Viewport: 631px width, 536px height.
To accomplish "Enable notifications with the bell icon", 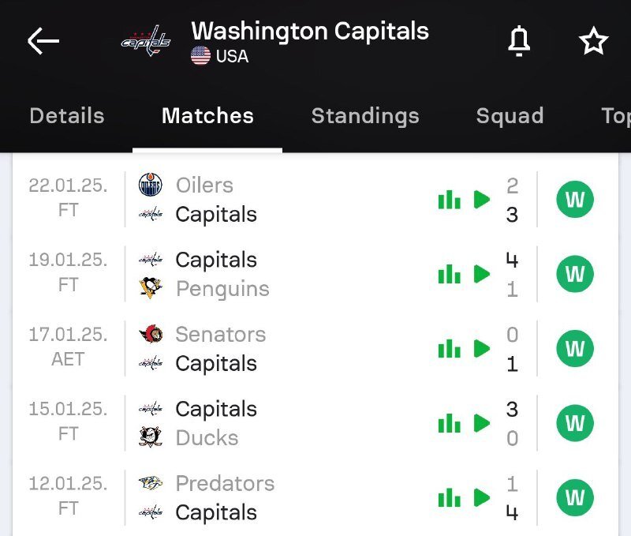I will click(518, 41).
